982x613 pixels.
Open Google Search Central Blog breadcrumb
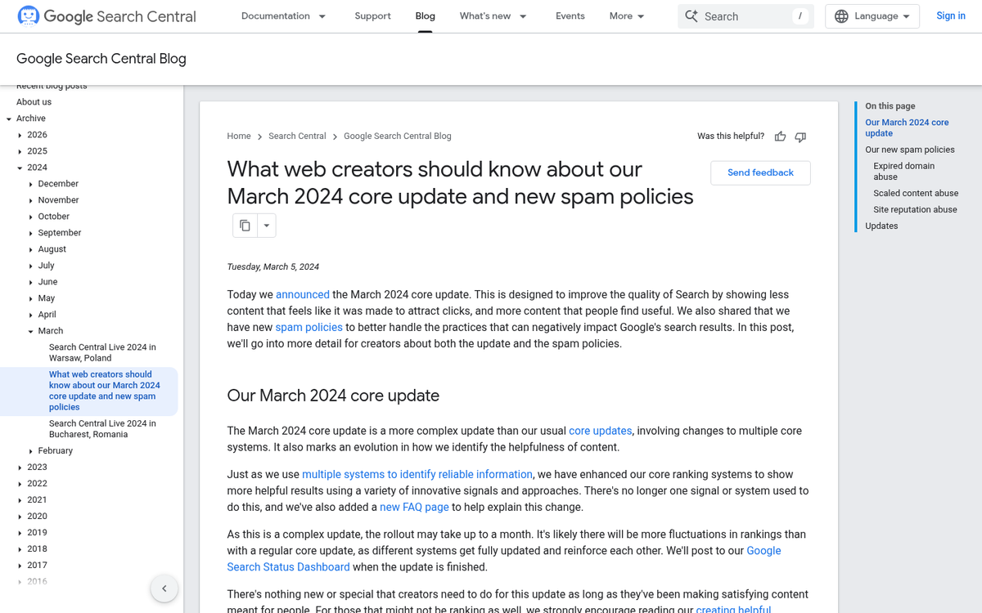(397, 136)
